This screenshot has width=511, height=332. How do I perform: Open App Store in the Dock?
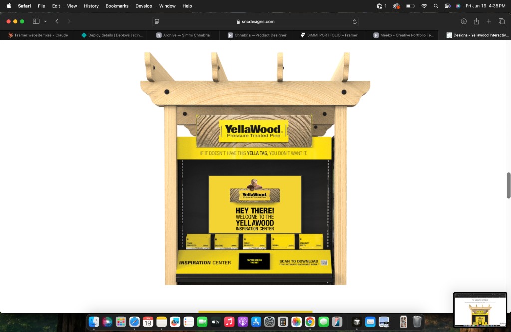pos(256,322)
